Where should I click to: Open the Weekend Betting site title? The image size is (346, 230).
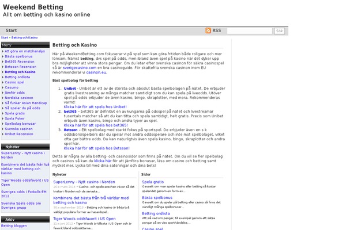point(33,7)
